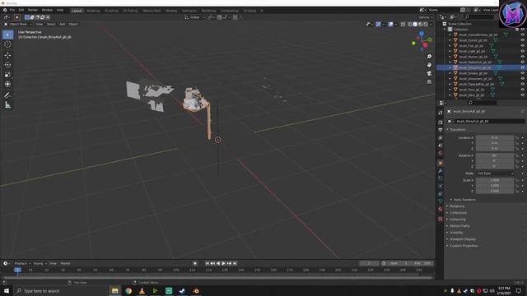Switch to the Sculpting workspace tab

pyautogui.click(x=111, y=11)
